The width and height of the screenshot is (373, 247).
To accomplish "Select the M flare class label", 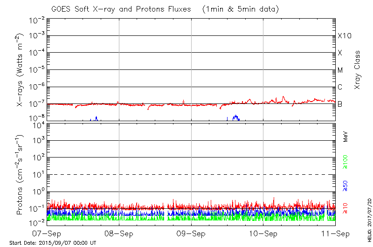I will [340, 70].
